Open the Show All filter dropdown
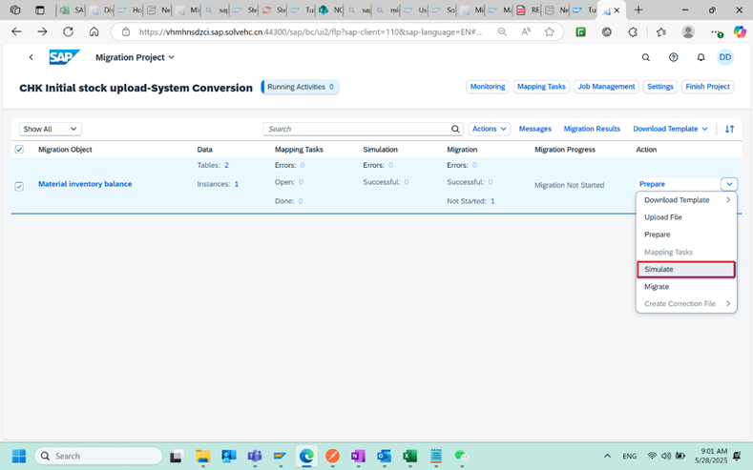Screen dimensions: 753x470 coord(50,129)
